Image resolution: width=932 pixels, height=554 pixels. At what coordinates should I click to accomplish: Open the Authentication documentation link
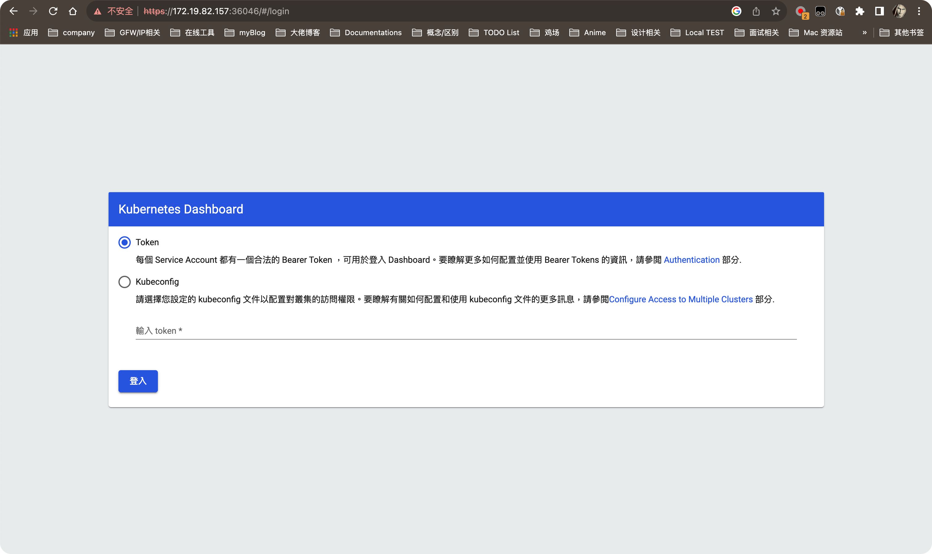coord(692,260)
